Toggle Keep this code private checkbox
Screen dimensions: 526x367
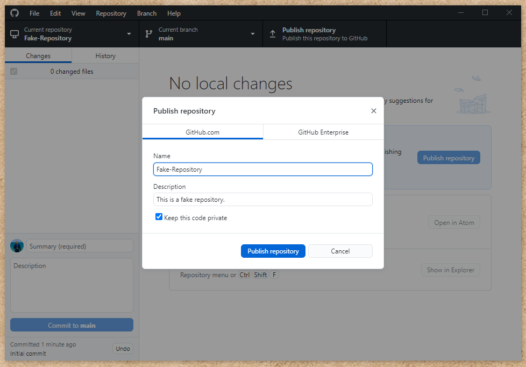click(x=159, y=217)
